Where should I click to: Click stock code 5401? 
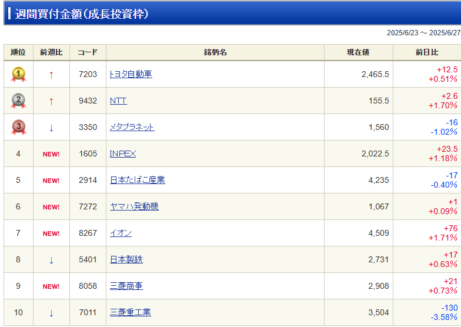tap(88, 259)
